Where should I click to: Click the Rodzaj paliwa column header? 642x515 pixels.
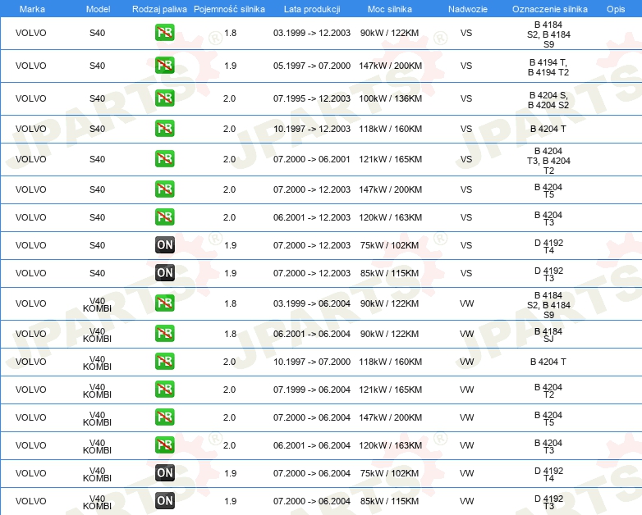159,9
